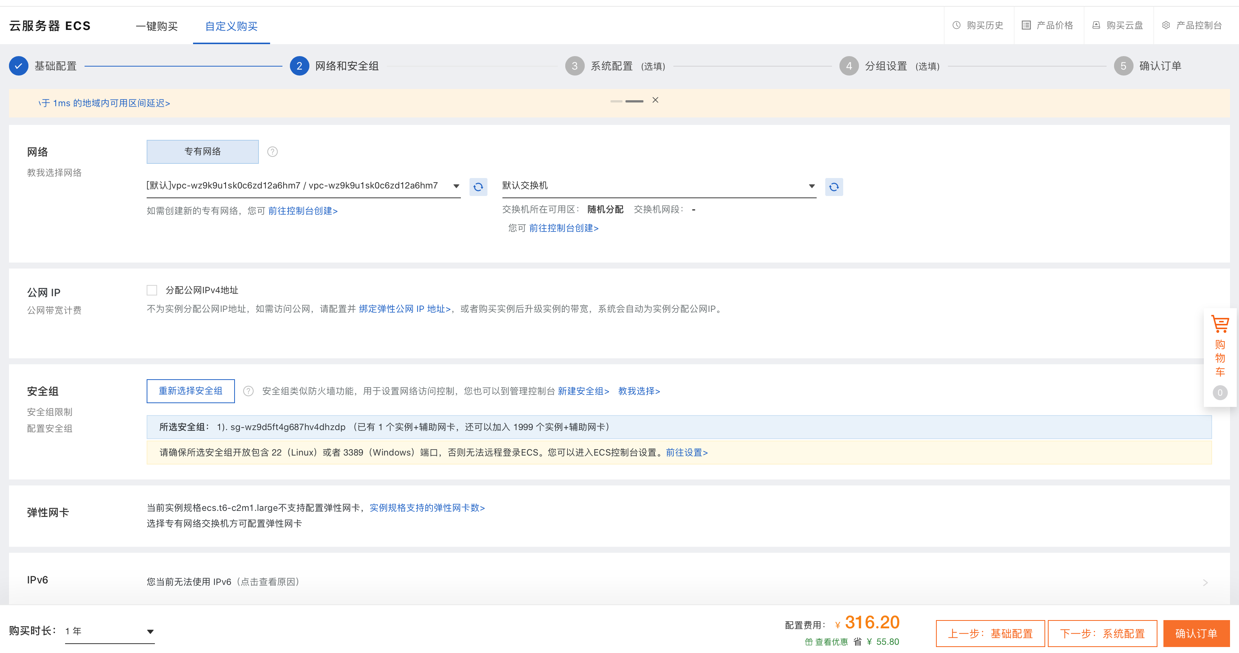The image size is (1239, 653).
Task: Open 实例规格支持的弹性网卡数 link
Action: (427, 508)
